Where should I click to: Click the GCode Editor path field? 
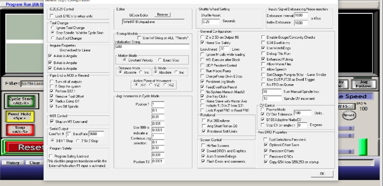pyautogui.click(x=153, y=22)
